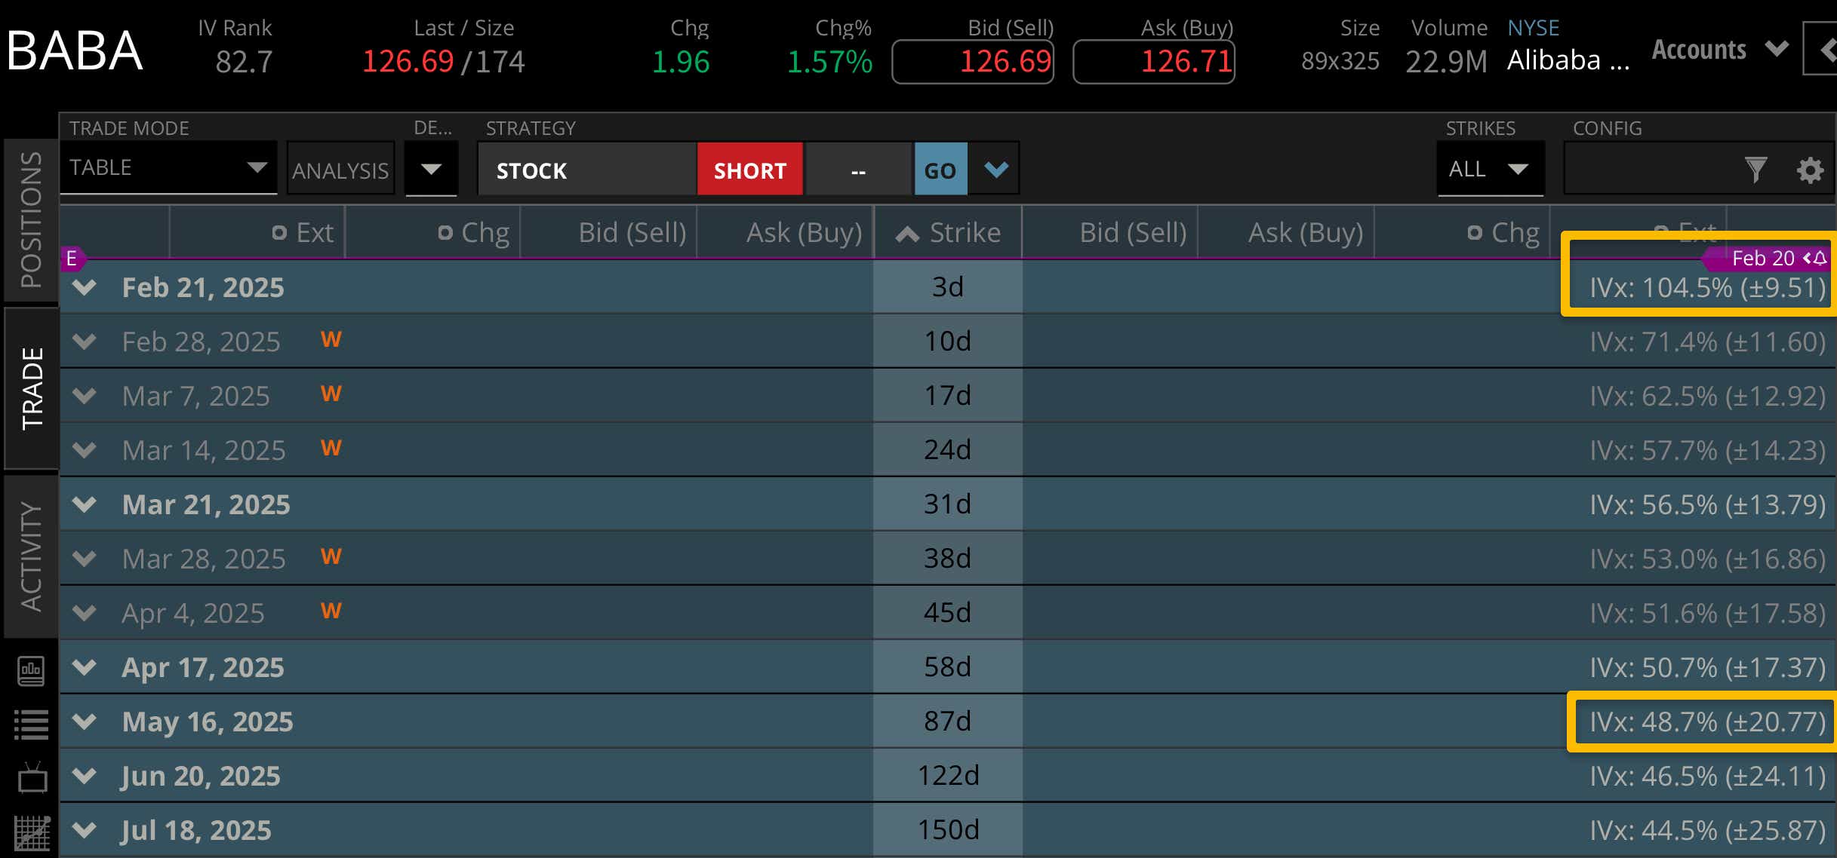Toggle the left Ext column circle

tap(279, 233)
